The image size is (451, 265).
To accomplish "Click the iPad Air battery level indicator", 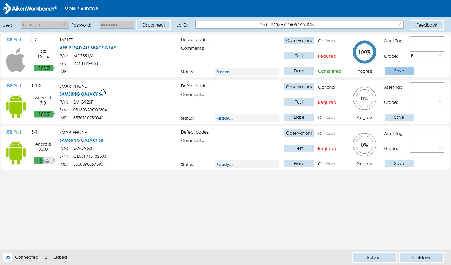I will [44, 68].
